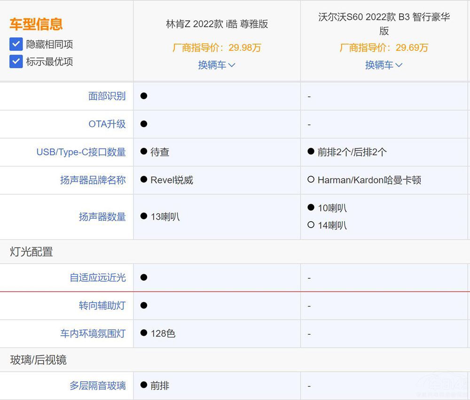Select the 扬声器品牌名称 row label
470x400 pixels.
click(93, 180)
